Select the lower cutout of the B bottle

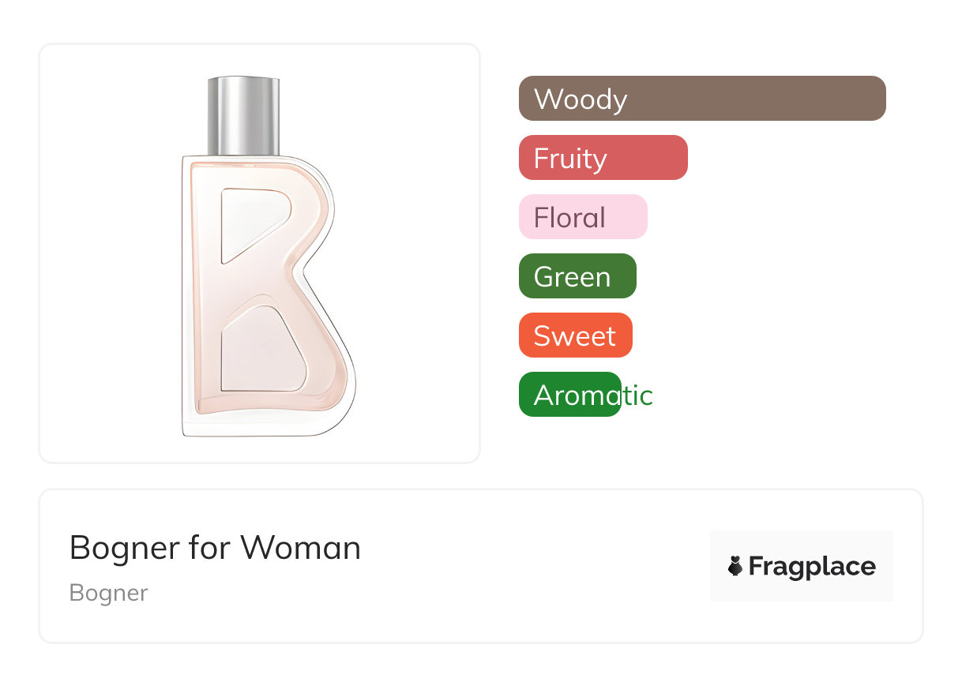coord(261,351)
